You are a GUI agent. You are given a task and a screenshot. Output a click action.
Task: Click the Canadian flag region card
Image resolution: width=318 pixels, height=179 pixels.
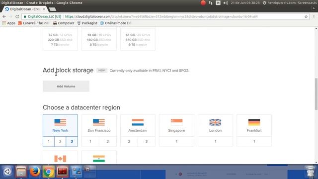click(60, 157)
